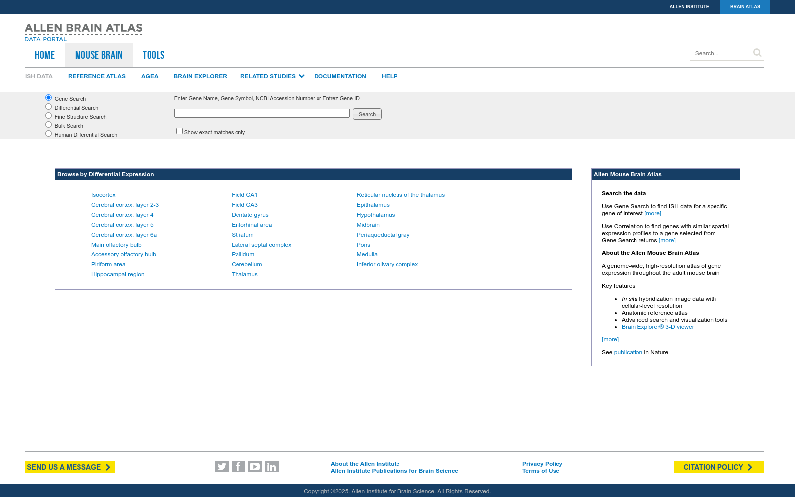Viewport: 795px width, 497px height.
Task: Switch to the Mouse Brain tab
Action: pos(99,55)
